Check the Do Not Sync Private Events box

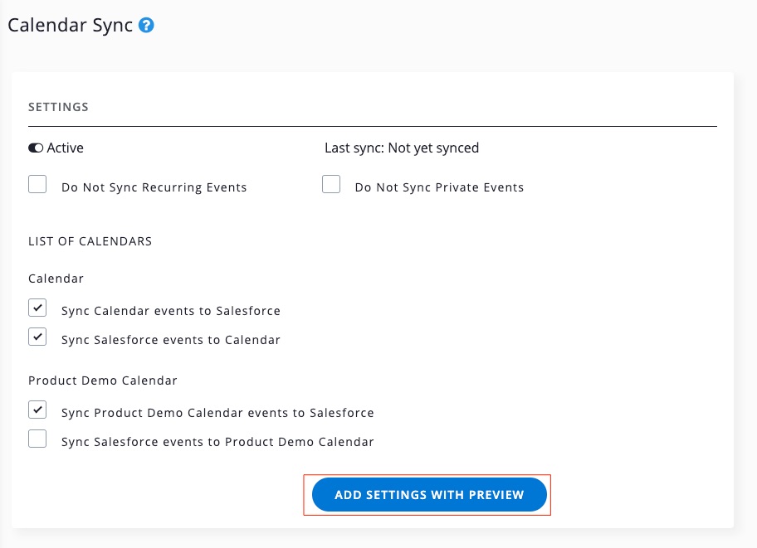pyautogui.click(x=331, y=184)
